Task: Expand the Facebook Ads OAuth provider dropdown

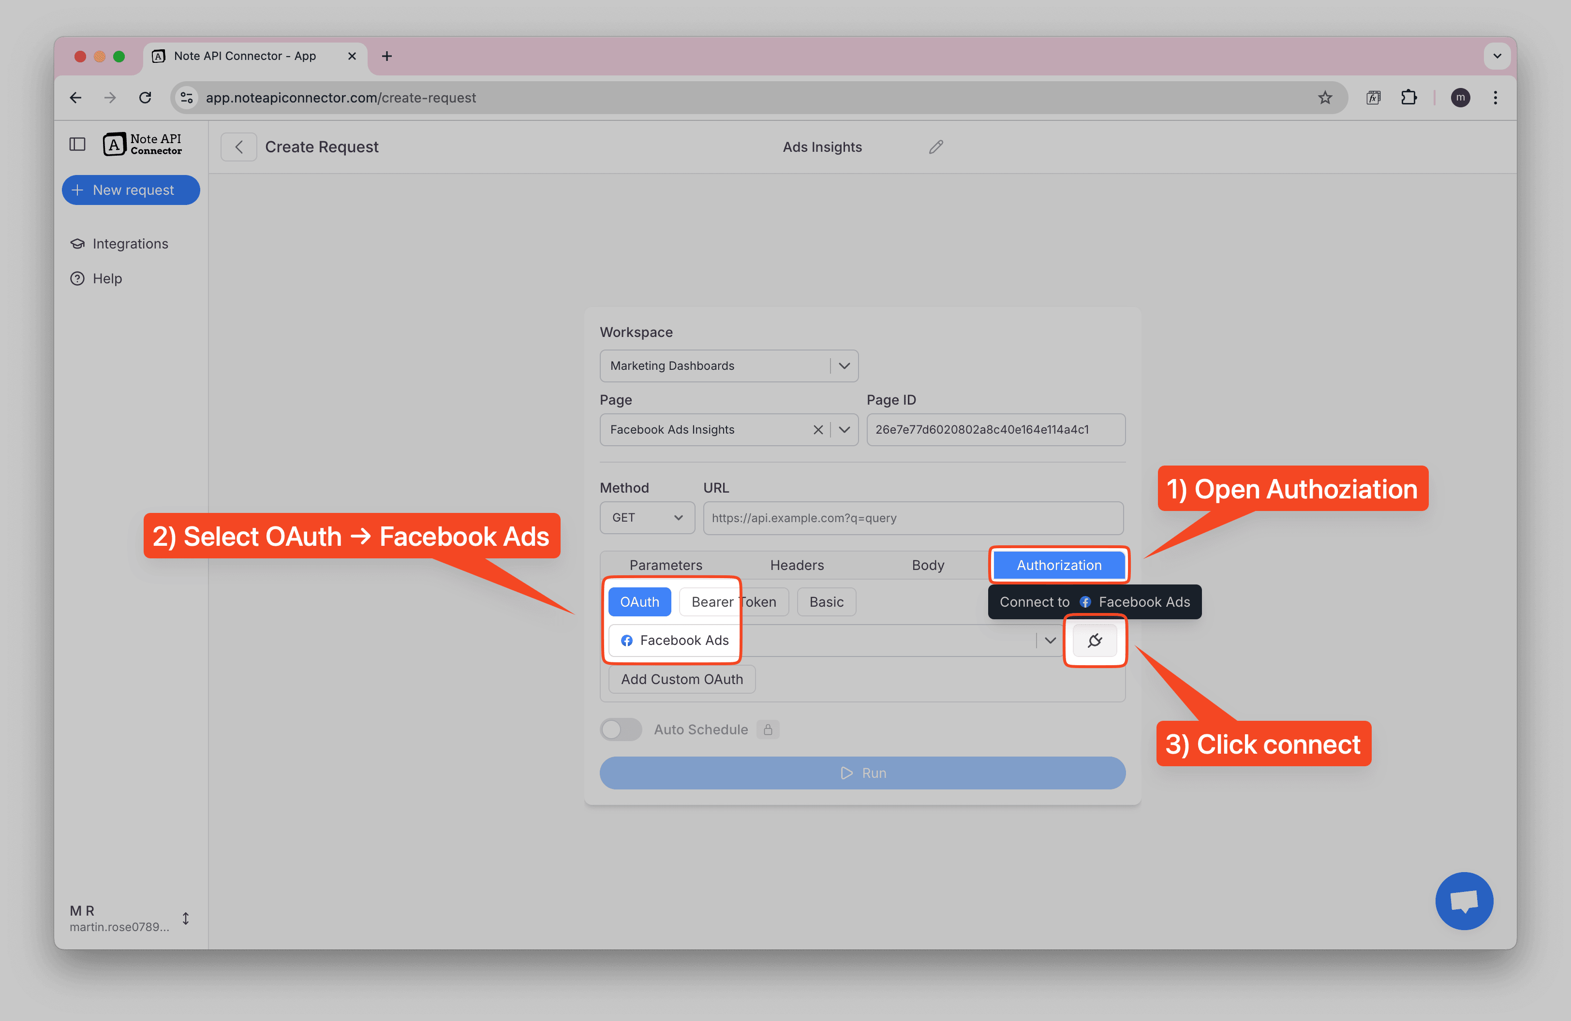Action: 1050,641
